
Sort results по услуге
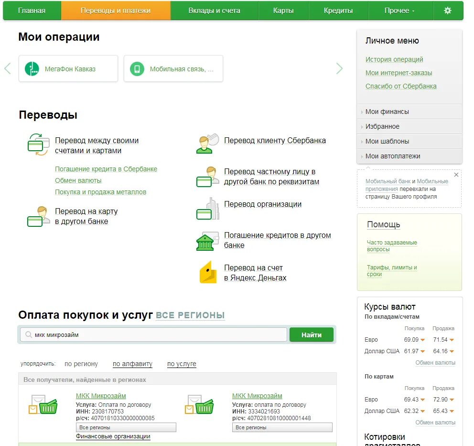pos(182,364)
